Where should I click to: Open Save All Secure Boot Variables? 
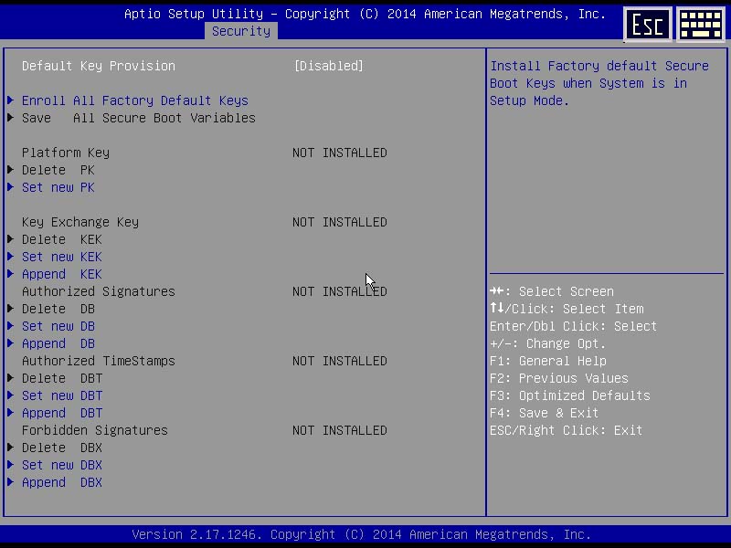click(139, 118)
